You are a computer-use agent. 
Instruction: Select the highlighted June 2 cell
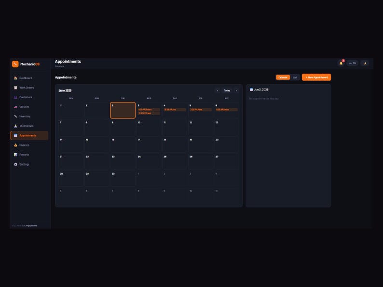point(123,110)
